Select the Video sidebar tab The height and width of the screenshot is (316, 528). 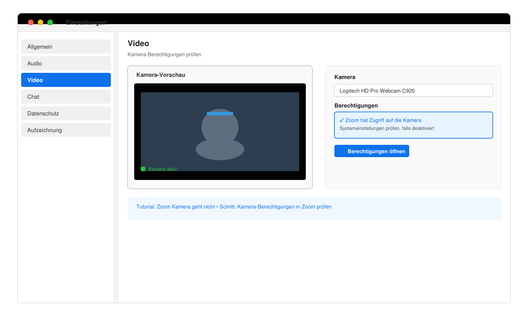[66, 80]
